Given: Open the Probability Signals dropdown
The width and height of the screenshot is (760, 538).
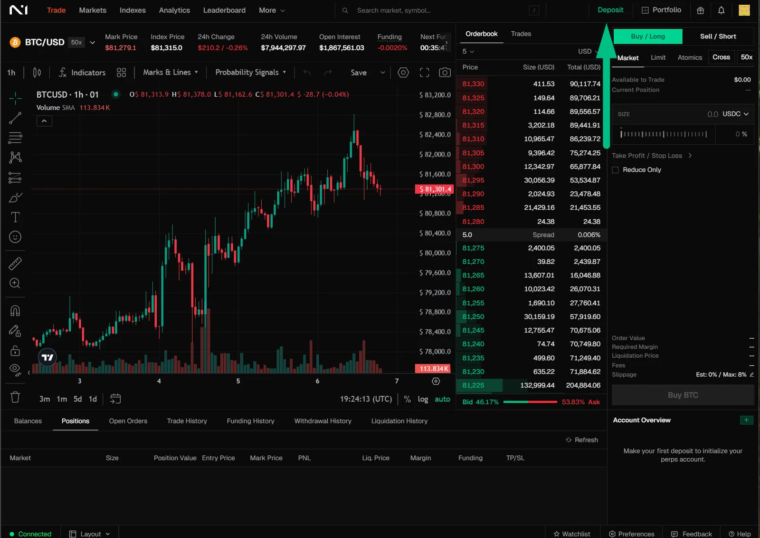Looking at the screenshot, I should coord(251,73).
